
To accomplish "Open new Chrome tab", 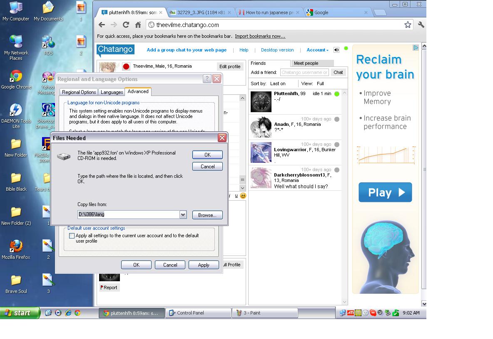I will [380, 12].
